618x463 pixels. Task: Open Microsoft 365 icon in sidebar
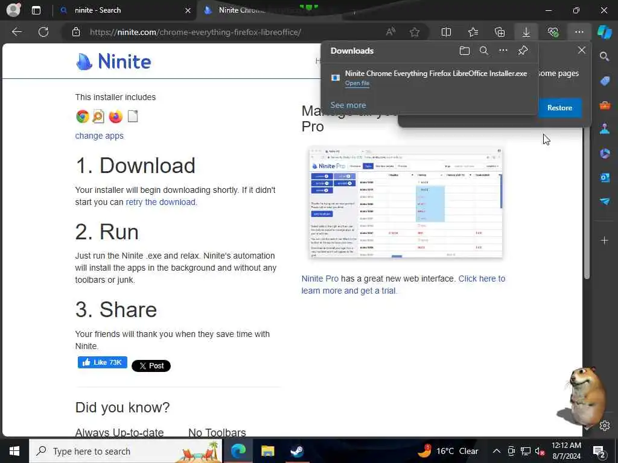(605, 153)
